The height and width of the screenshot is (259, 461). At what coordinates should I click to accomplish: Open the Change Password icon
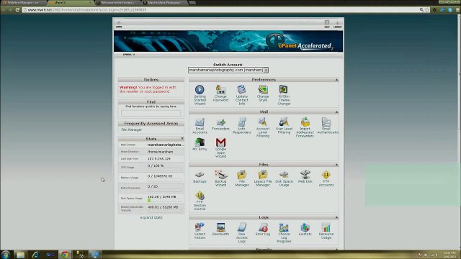click(220, 89)
